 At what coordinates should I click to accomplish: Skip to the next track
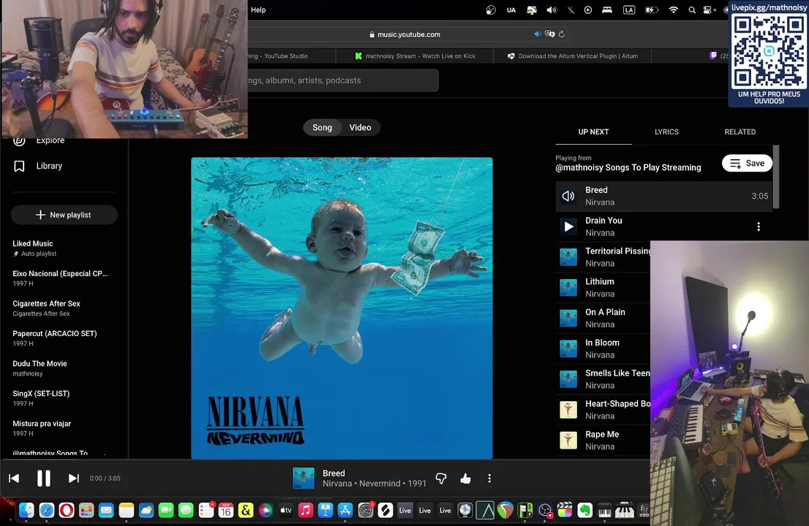pyautogui.click(x=74, y=478)
